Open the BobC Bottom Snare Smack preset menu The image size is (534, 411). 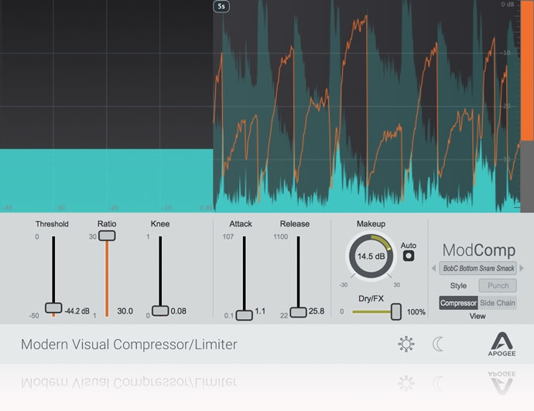[478, 268]
